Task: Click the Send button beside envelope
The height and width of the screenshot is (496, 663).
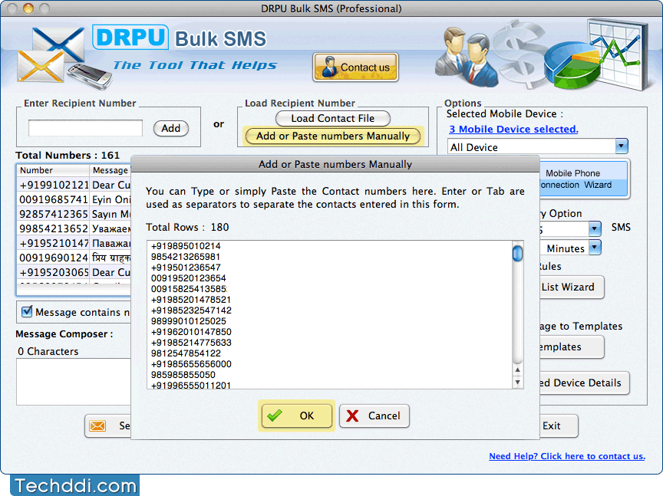Action: click(108, 426)
